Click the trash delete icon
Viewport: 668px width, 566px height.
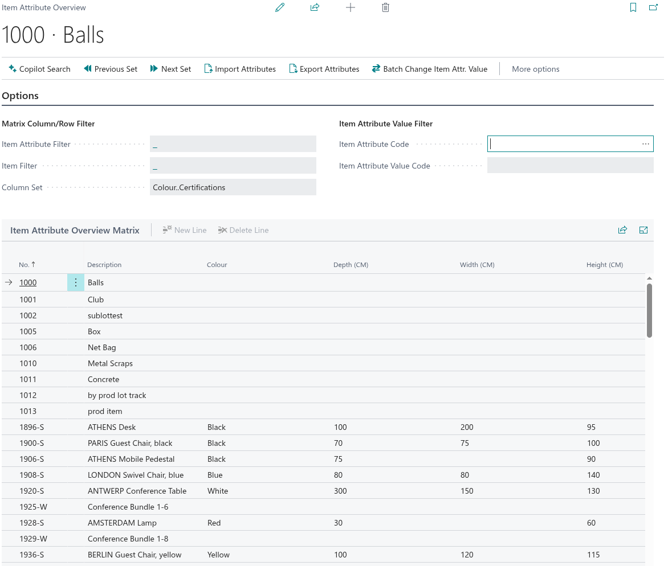[x=386, y=7]
